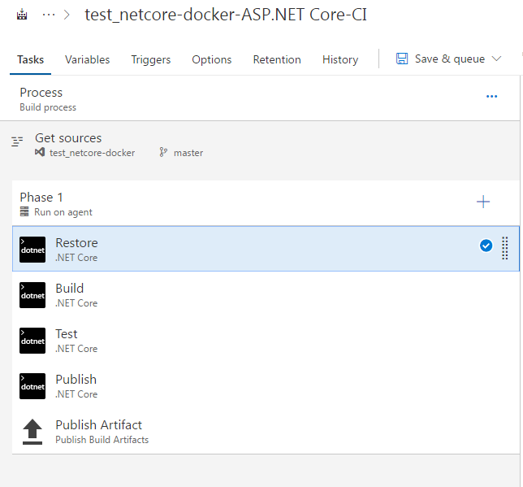This screenshot has height=487, width=523.
Task: Click the test_netcore-docker repository name
Action: pyautogui.click(x=92, y=153)
